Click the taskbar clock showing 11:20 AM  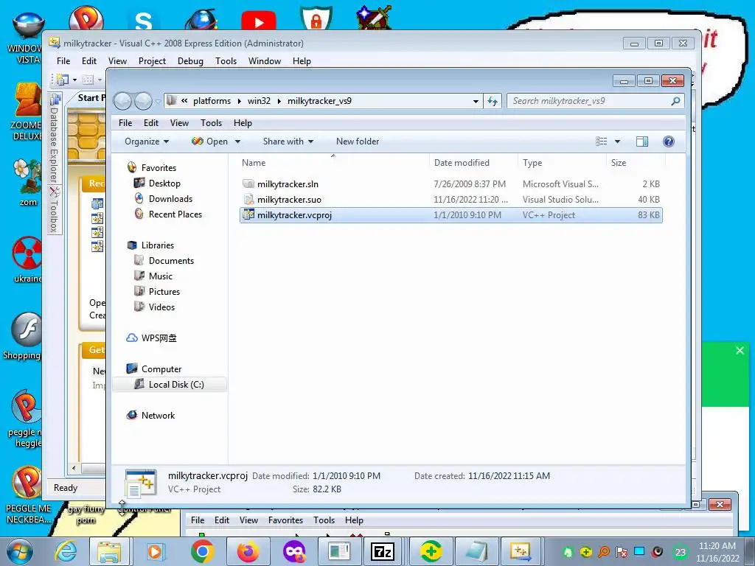(717, 552)
